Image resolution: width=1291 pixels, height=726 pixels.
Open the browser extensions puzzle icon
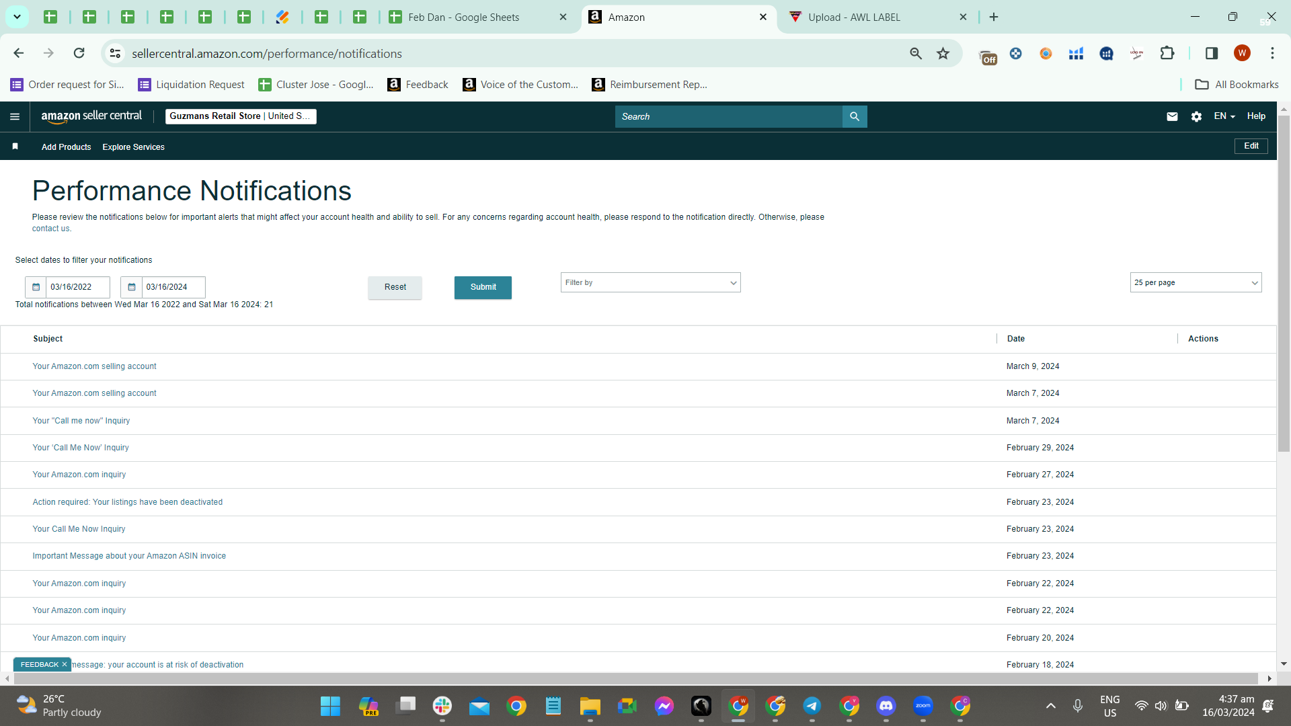coord(1167,53)
